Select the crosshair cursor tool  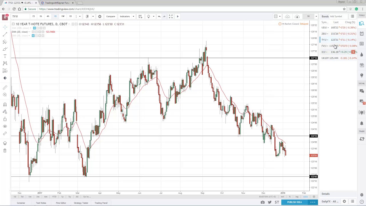5,27
